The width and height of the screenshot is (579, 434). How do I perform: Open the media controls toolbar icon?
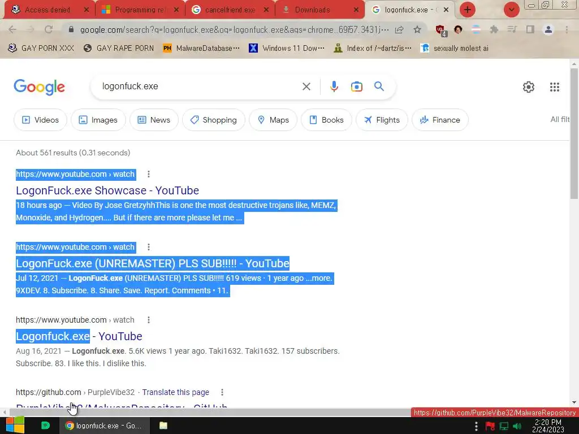click(x=512, y=29)
